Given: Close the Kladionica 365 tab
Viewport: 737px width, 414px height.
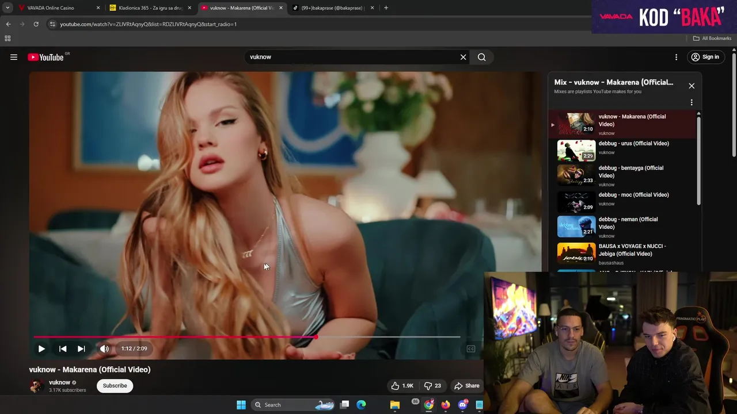Looking at the screenshot, I should click(189, 8).
